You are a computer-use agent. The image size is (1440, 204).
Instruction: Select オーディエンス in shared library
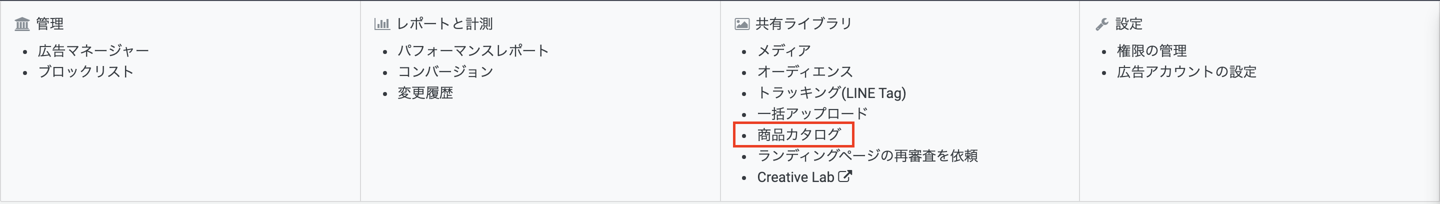coord(805,72)
